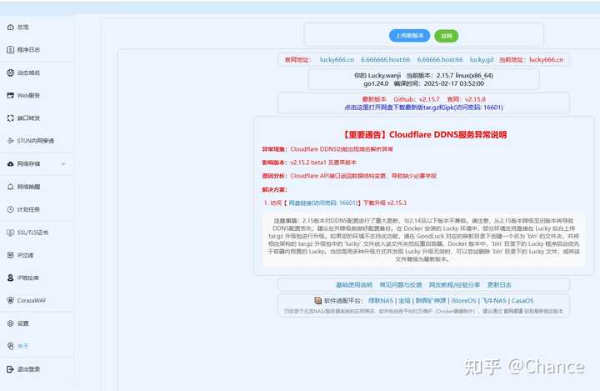600x391 pixels.
Task: Click the 网络存储 cloud icon
Action: (10, 164)
